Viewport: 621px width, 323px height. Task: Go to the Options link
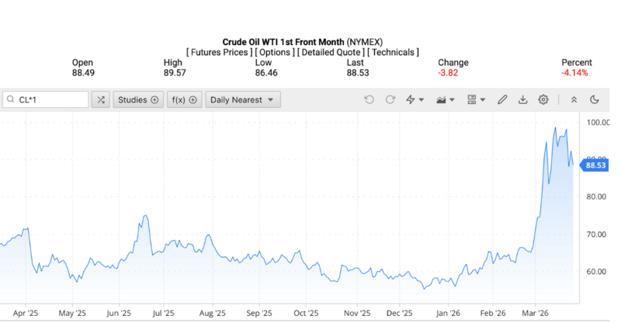(x=273, y=52)
